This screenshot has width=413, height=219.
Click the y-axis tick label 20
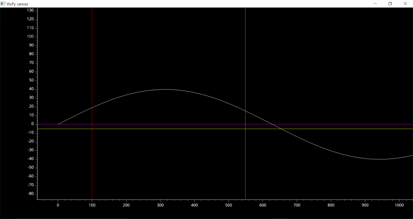32,106
